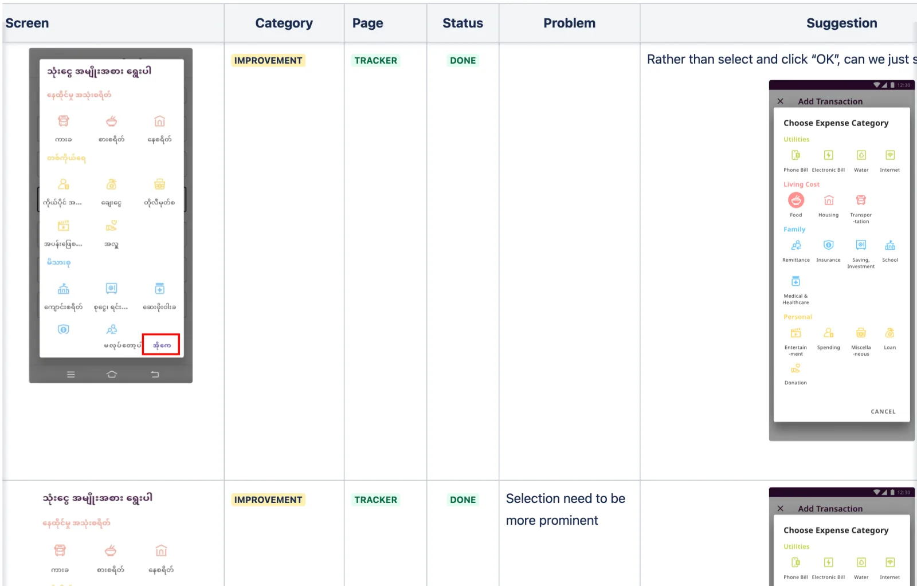Click the အိုကေ OK button in Burmese dialog
917x586 pixels.
tap(161, 344)
